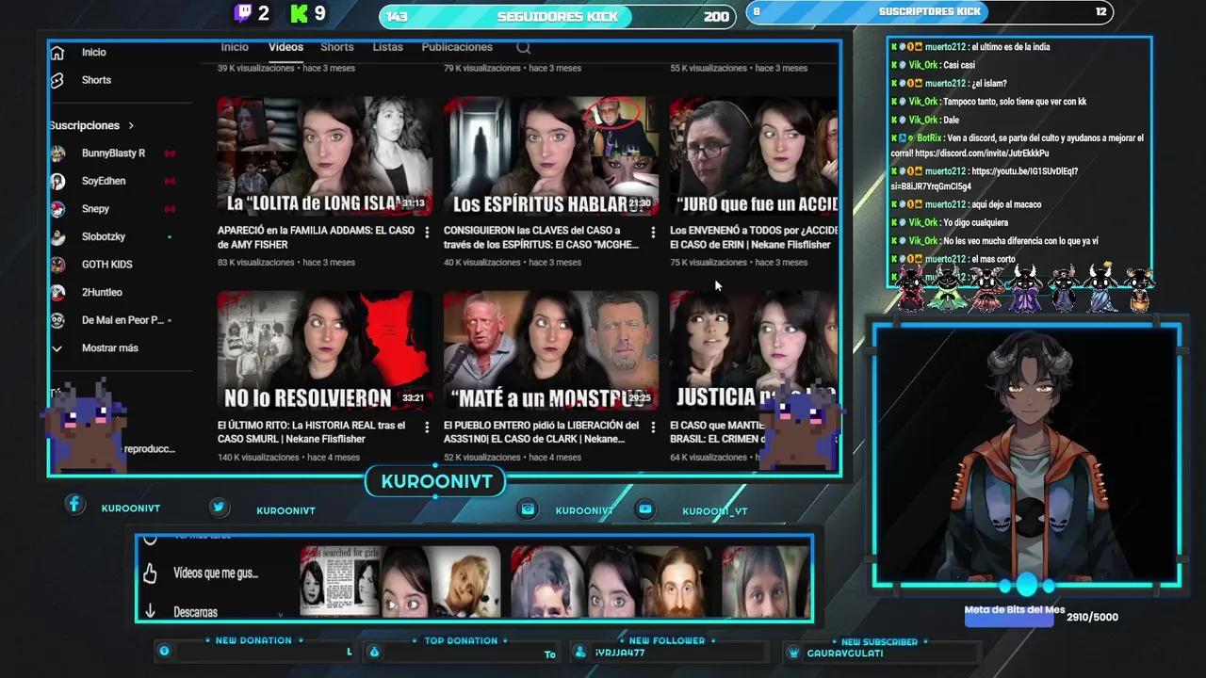Open the JUSTICIA thumbnail video
The width and height of the screenshot is (1206, 678).
pyautogui.click(x=754, y=351)
